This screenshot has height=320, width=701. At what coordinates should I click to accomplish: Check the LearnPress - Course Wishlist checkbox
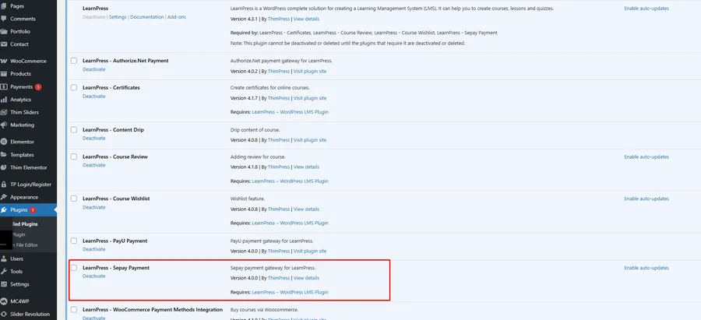click(74, 199)
